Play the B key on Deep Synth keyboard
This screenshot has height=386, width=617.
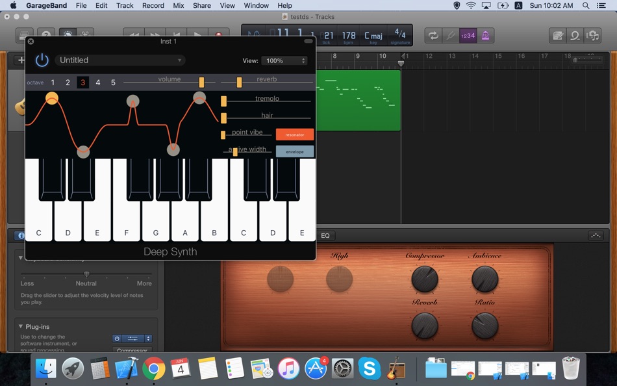pos(214,220)
